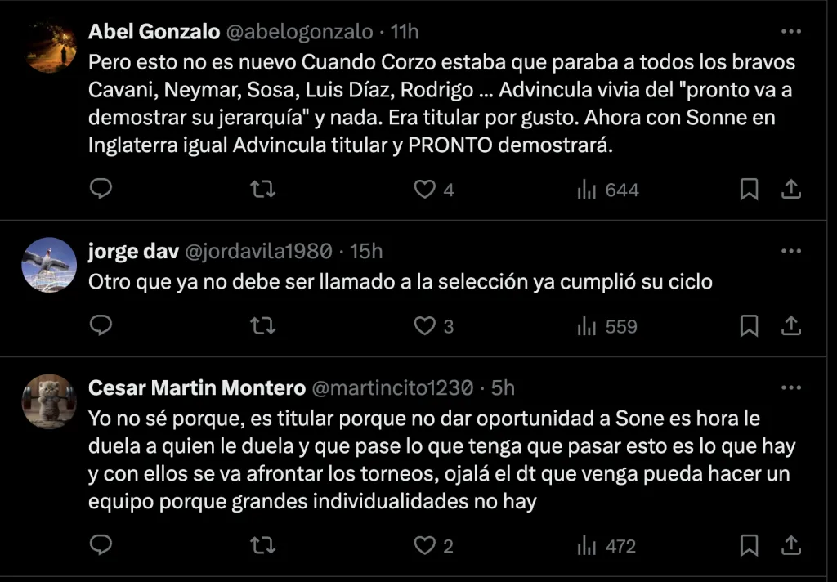Open @jordavila1980 handle link
The image size is (837, 582).
(x=259, y=251)
